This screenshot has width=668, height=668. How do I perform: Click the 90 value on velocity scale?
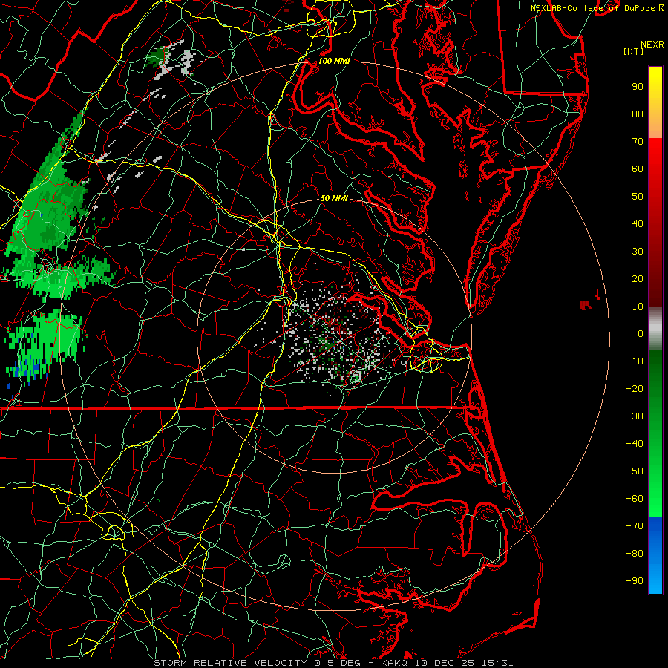tap(638, 87)
